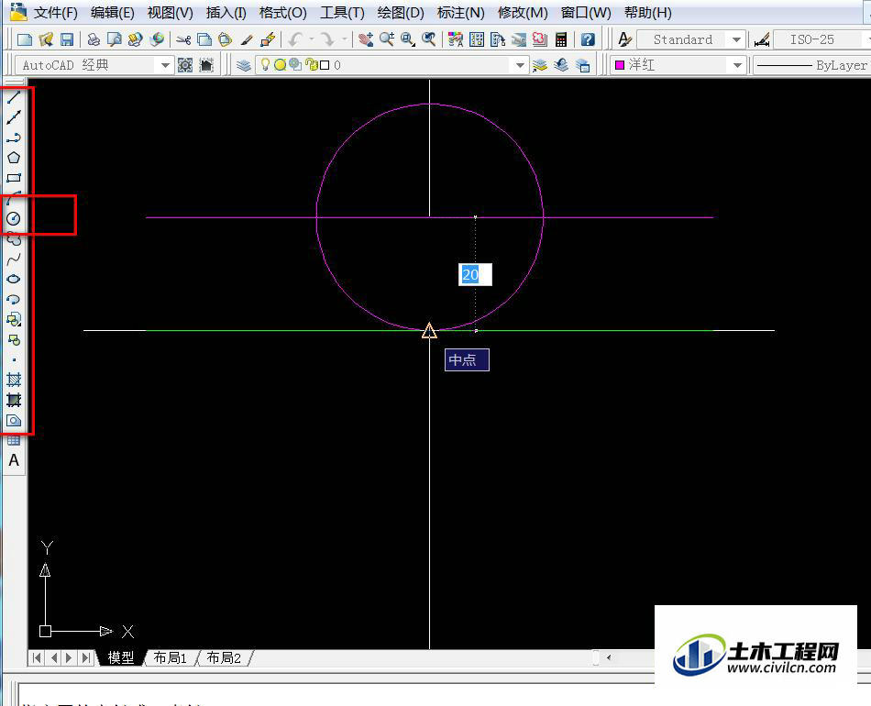
Task: Select the Region tool
Action: [14, 421]
